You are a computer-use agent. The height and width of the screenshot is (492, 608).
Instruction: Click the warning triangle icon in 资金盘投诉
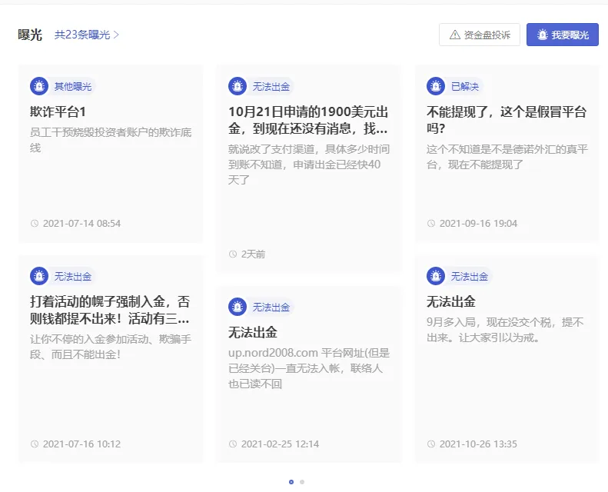(x=455, y=35)
